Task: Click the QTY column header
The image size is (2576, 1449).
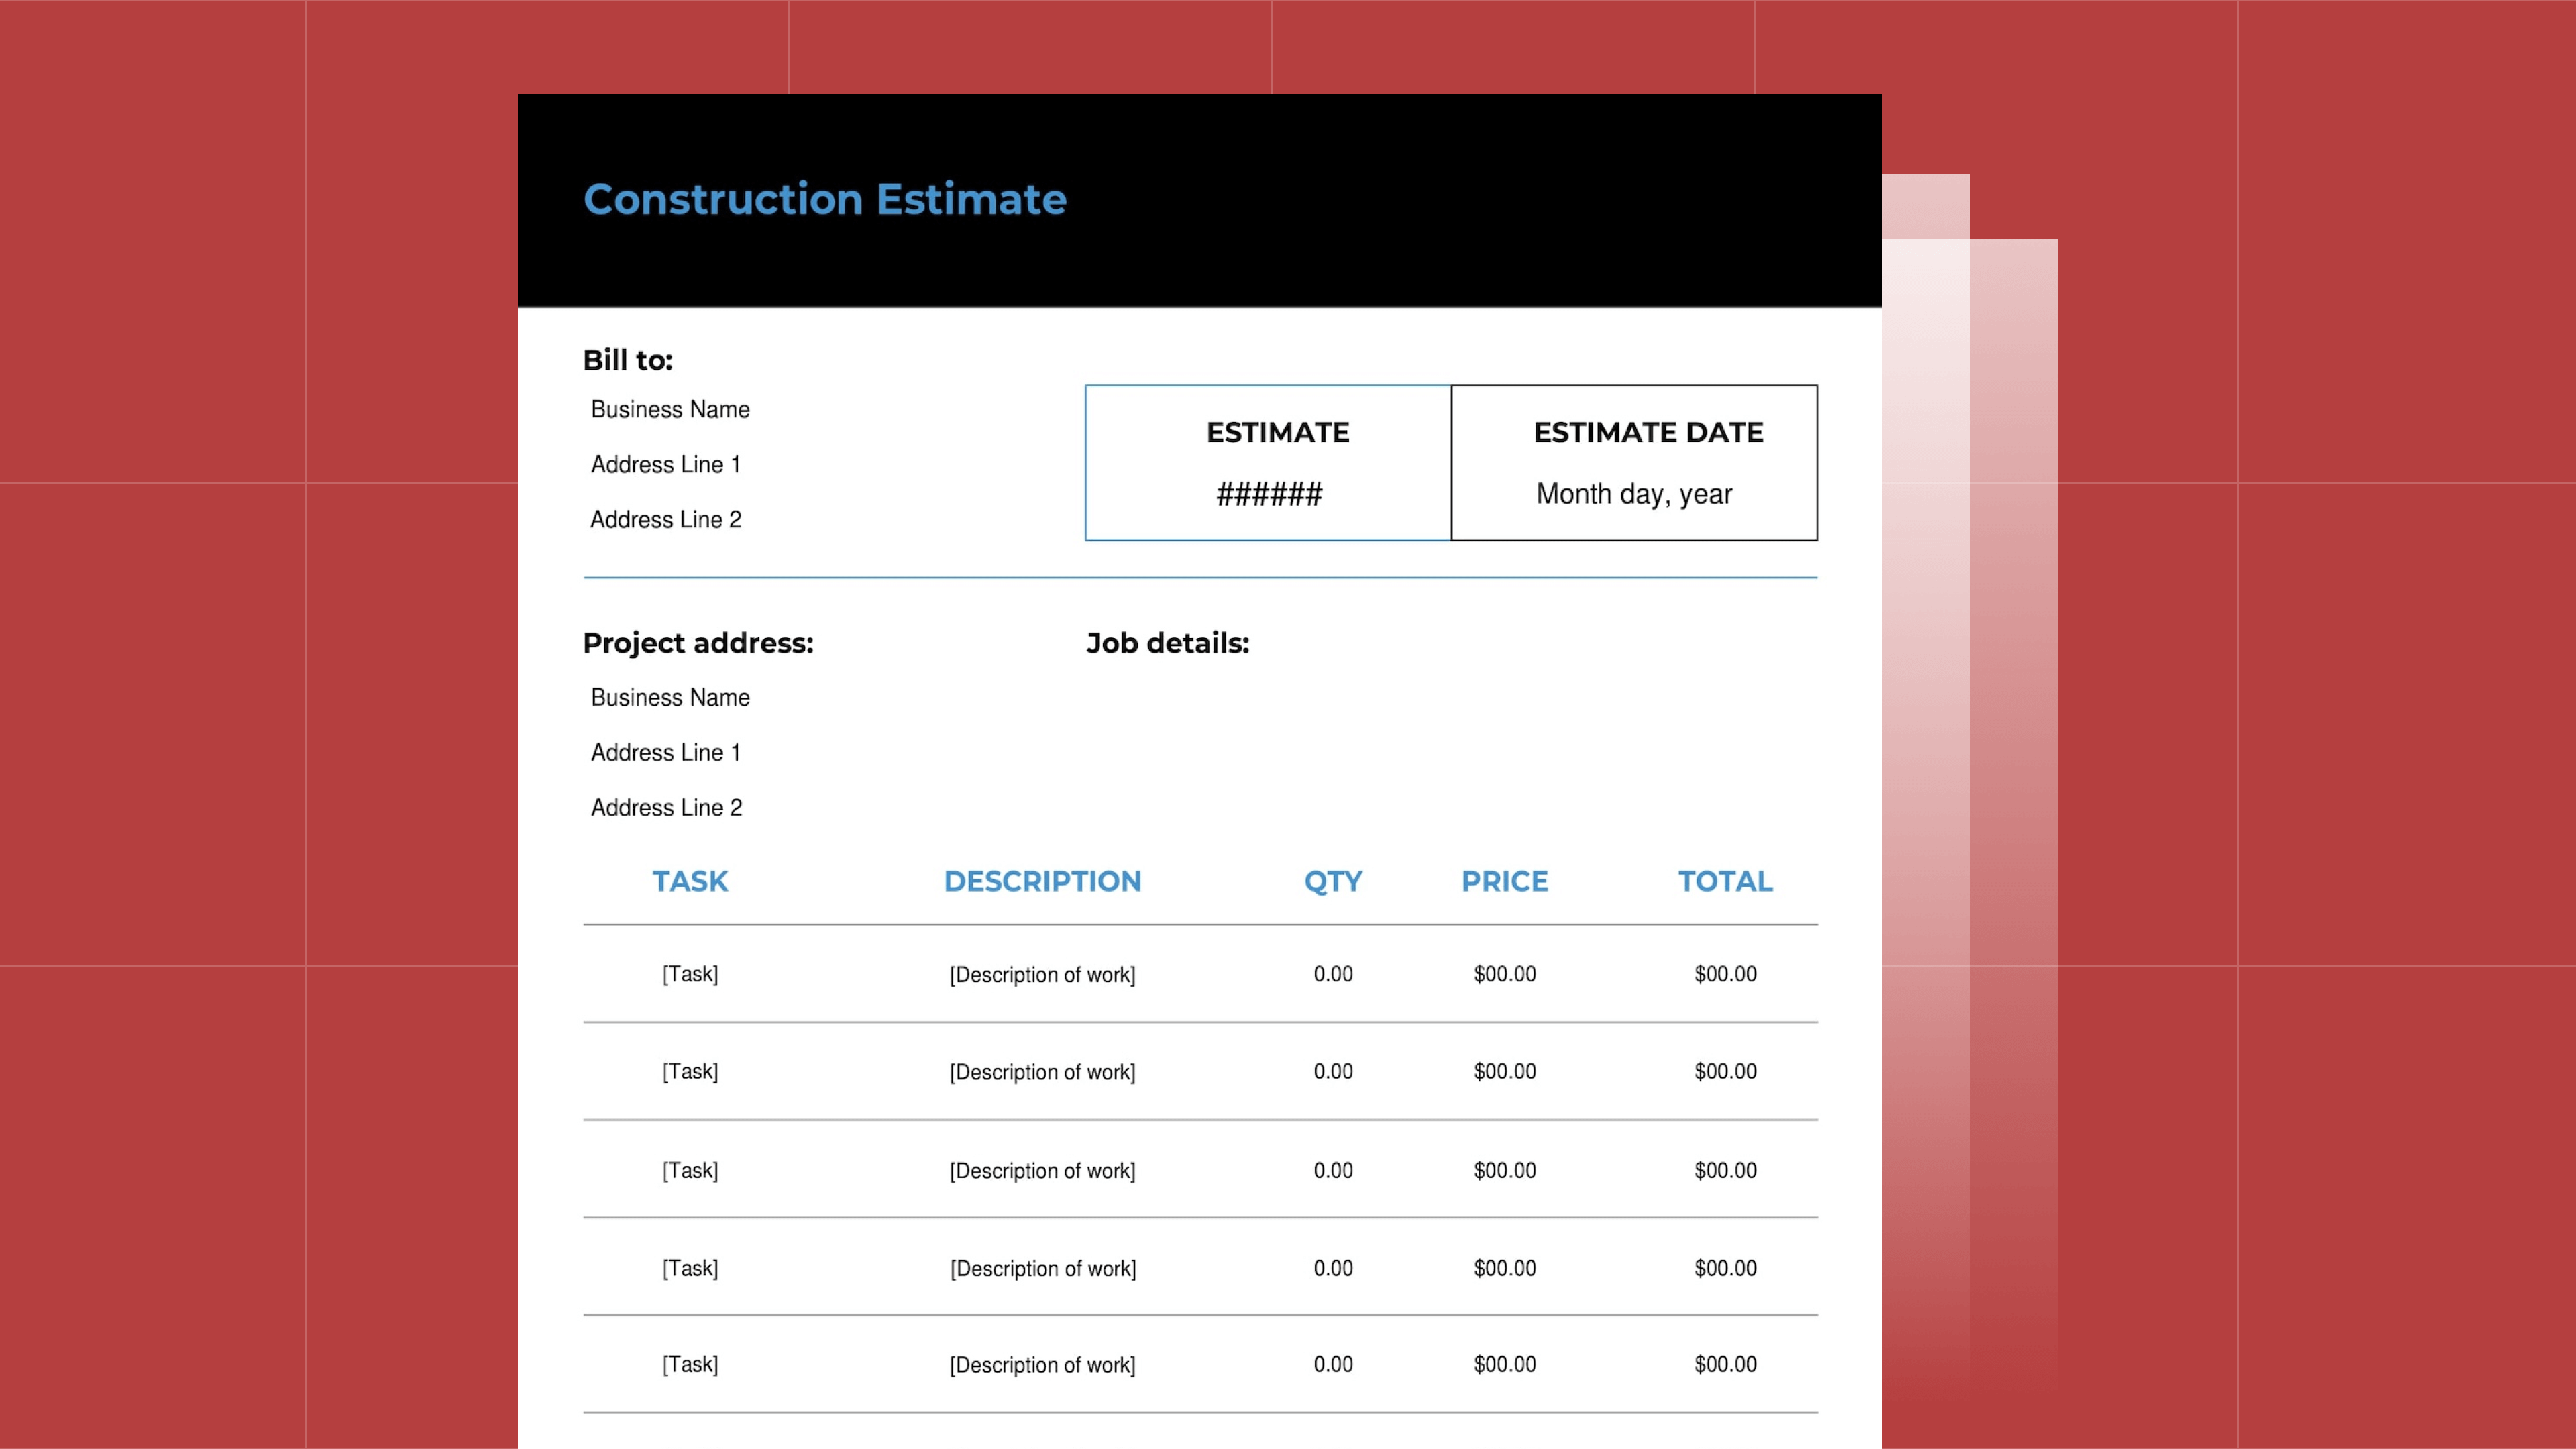Action: [1333, 881]
